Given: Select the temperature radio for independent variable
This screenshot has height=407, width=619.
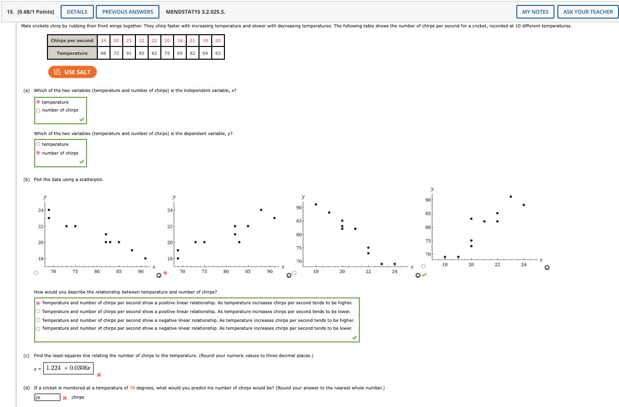Looking at the screenshot, I should (x=38, y=102).
